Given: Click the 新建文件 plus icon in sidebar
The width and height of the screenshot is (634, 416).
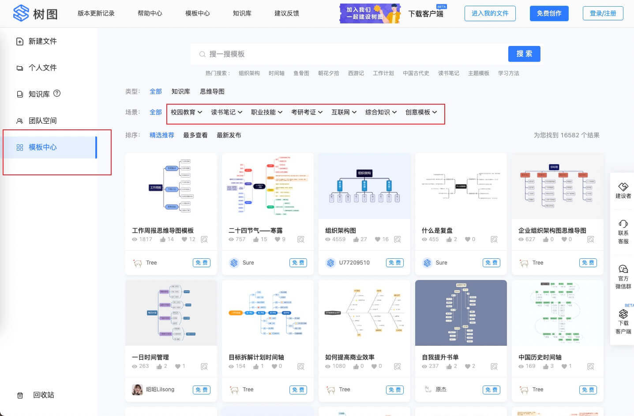Looking at the screenshot, I should [x=19, y=41].
